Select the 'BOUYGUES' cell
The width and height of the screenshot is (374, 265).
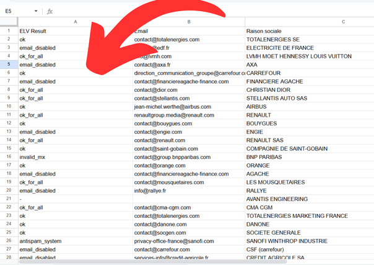(310, 124)
